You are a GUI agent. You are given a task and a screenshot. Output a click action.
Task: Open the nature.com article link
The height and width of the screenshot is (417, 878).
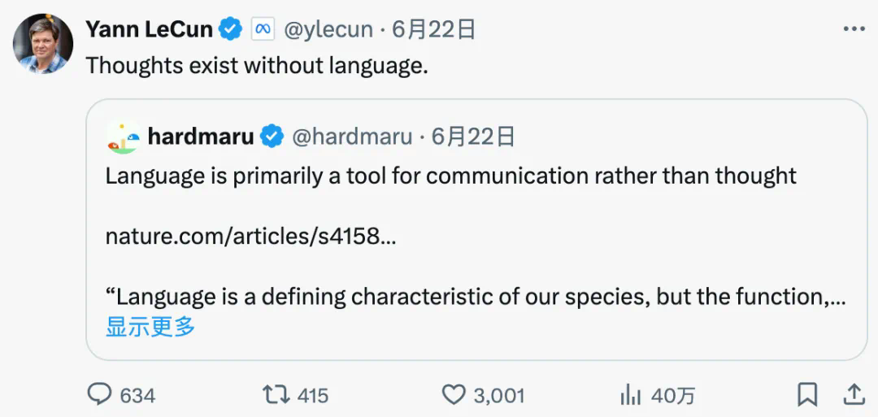(251, 237)
